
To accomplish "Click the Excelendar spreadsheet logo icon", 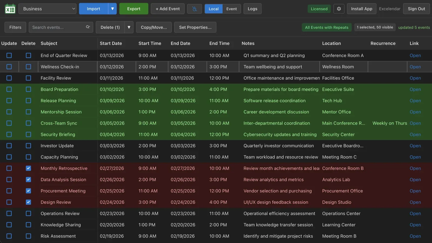I will pyautogui.click(x=10, y=9).
